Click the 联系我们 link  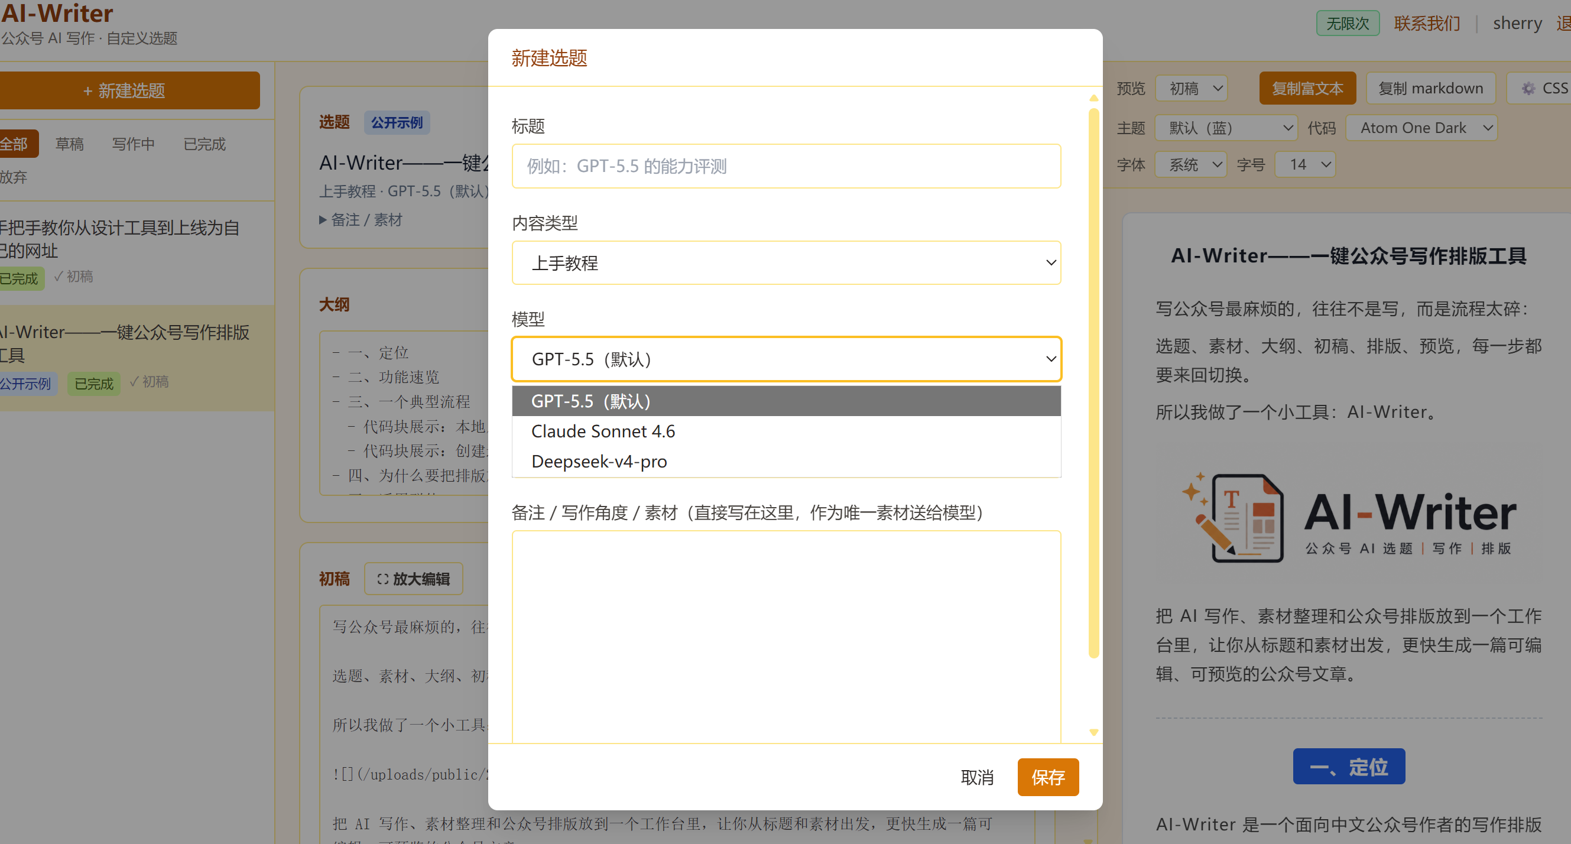click(1427, 23)
